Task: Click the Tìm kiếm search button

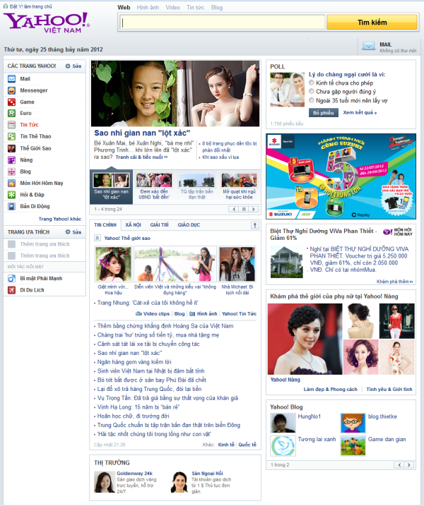Action: pyautogui.click(x=372, y=23)
